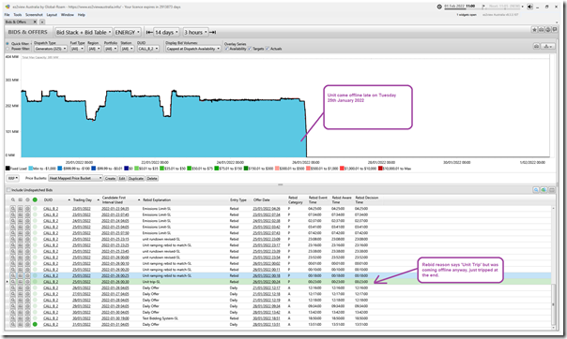Click the magnifier icon in the first Emissions Limit row
Screen dimensions: 567x339
tap(12, 209)
